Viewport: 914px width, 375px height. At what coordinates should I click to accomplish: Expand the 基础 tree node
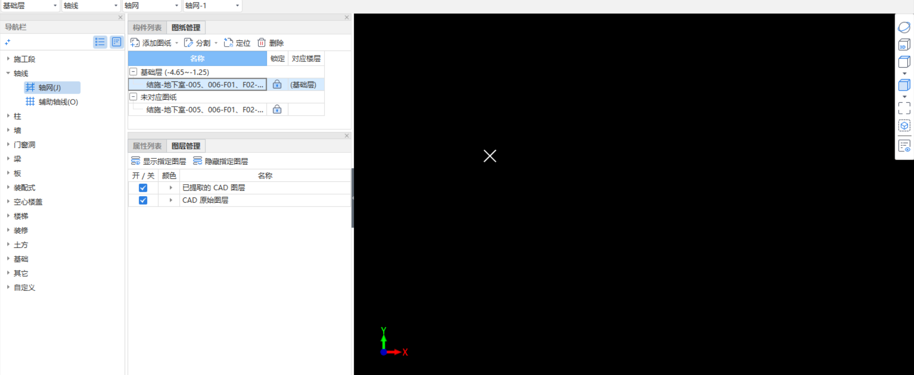[8, 259]
